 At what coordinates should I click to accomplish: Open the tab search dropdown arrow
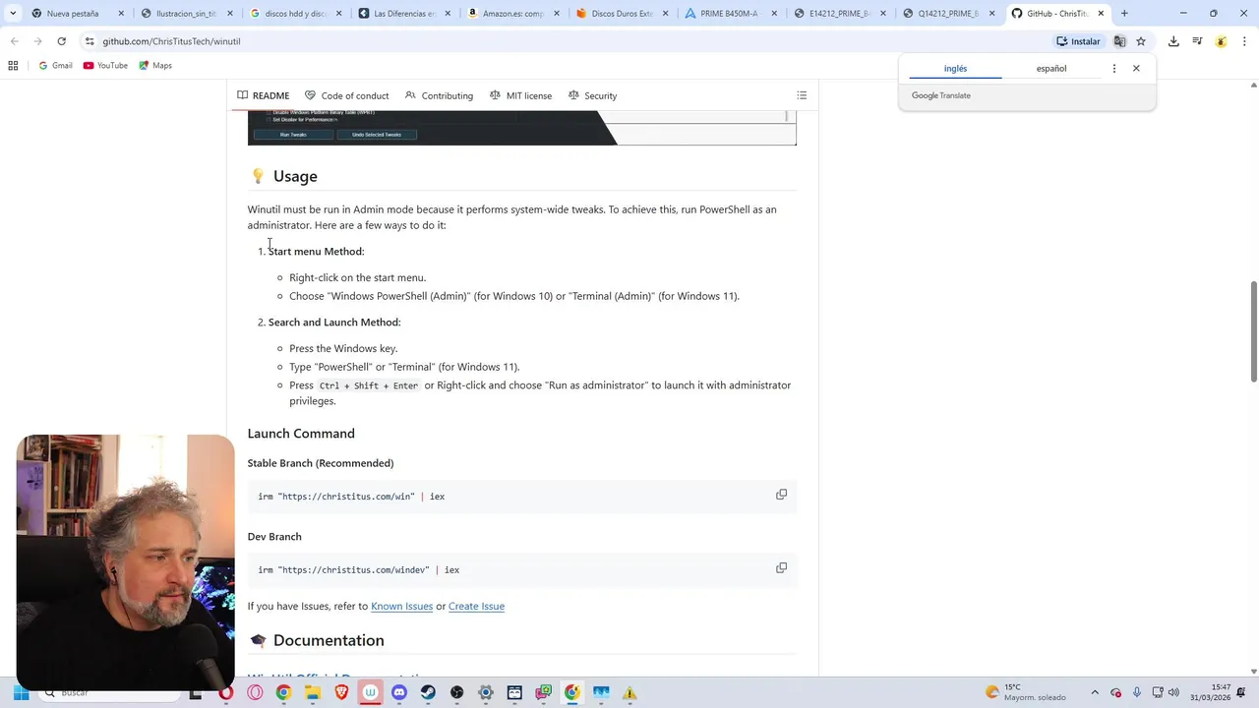tap(12, 14)
